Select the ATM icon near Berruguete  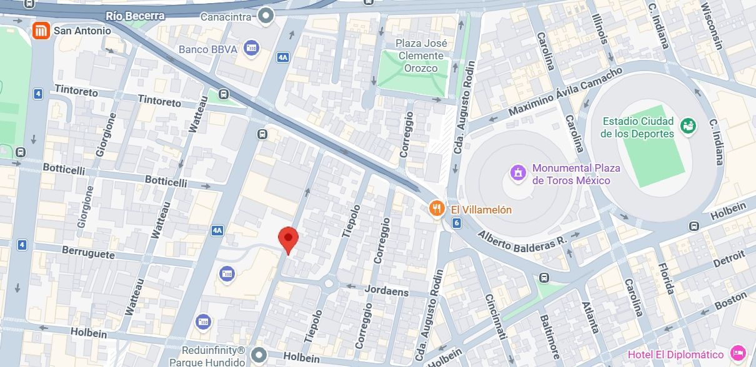click(x=227, y=273)
